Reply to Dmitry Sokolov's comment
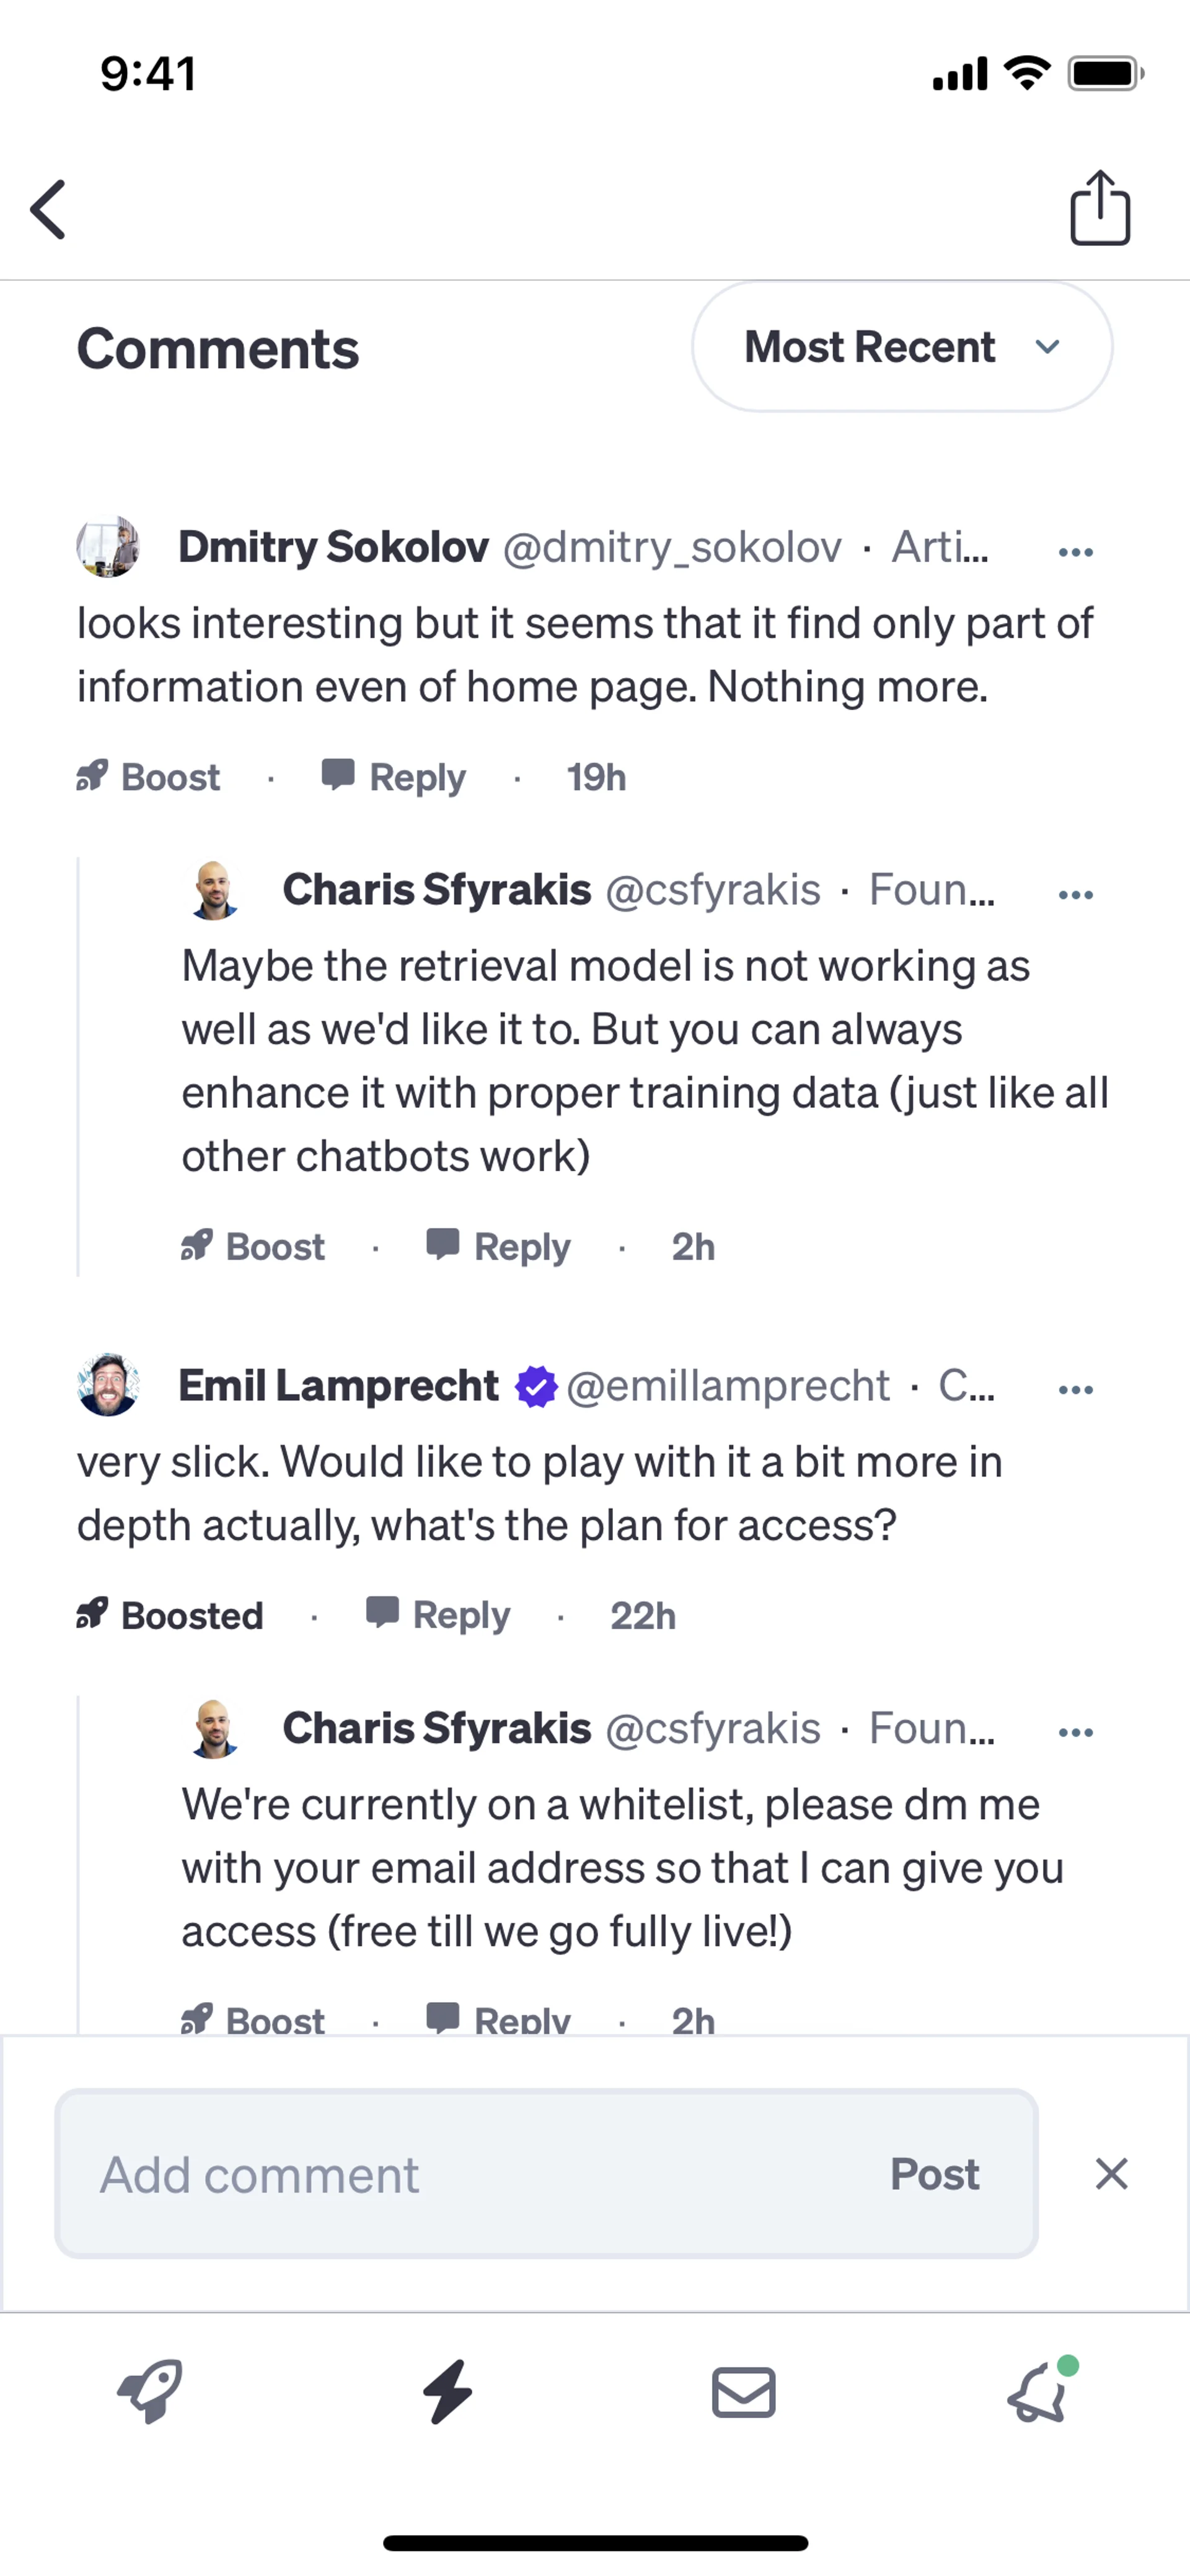 click(394, 777)
